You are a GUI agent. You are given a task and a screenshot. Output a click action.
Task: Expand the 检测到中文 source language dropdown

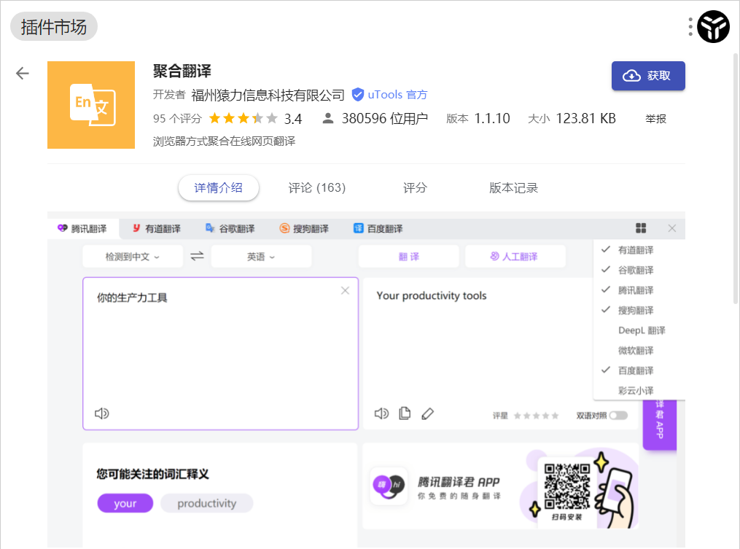tap(132, 257)
